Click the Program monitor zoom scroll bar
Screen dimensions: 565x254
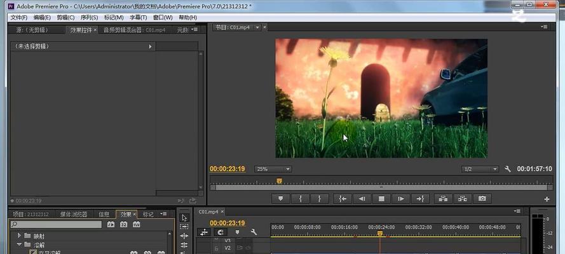[x=381, y=187]
